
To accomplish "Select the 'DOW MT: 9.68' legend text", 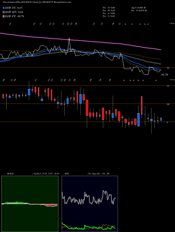I will 14,12.
